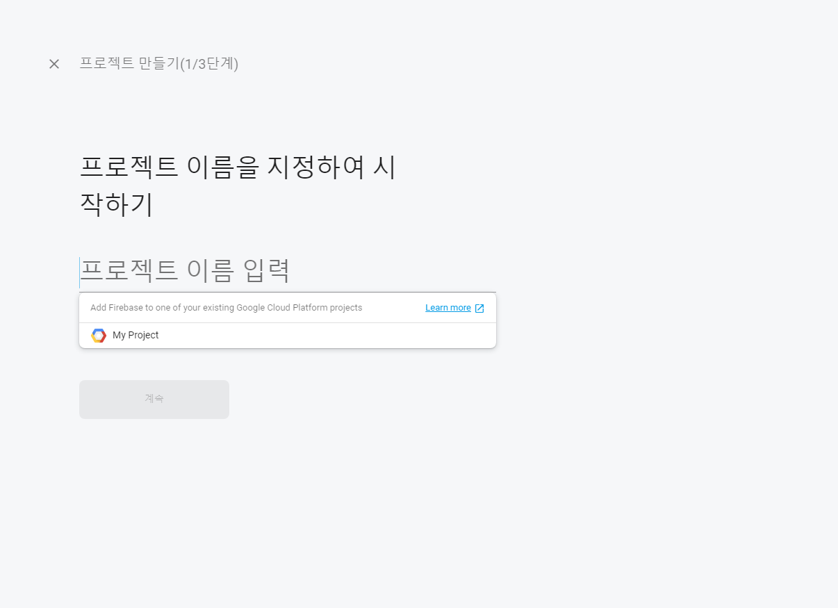Click the Google Cloud hexagon icon
The image size is (838, 608).
[x=99, y=336]
